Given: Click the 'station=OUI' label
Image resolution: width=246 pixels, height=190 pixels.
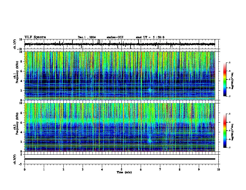Looking at the screenshot, I should pos(115,37).
